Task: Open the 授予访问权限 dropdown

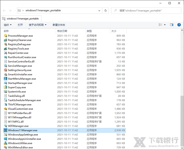Action: (x=38, y=25)
